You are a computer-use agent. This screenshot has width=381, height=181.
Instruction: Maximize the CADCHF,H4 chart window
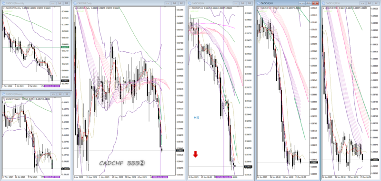(243, 3)
